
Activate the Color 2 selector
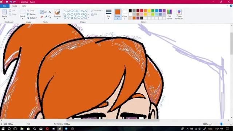point(125,14)
